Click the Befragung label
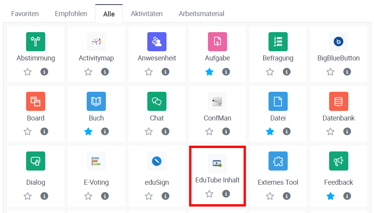The width and height of the screenshot is (374, 213). pyautogui.click(x=278, y=58)
